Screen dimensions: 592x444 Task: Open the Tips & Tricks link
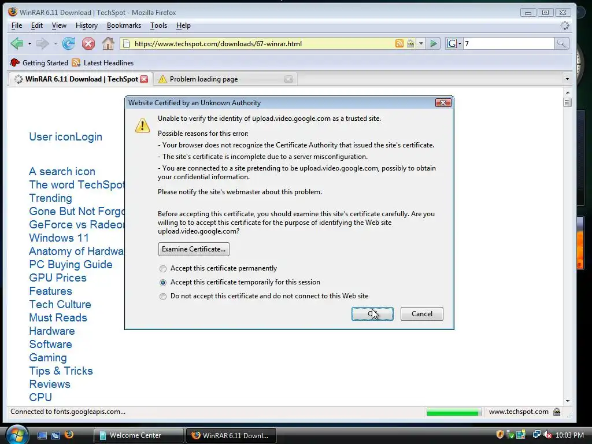pos(61,371)
